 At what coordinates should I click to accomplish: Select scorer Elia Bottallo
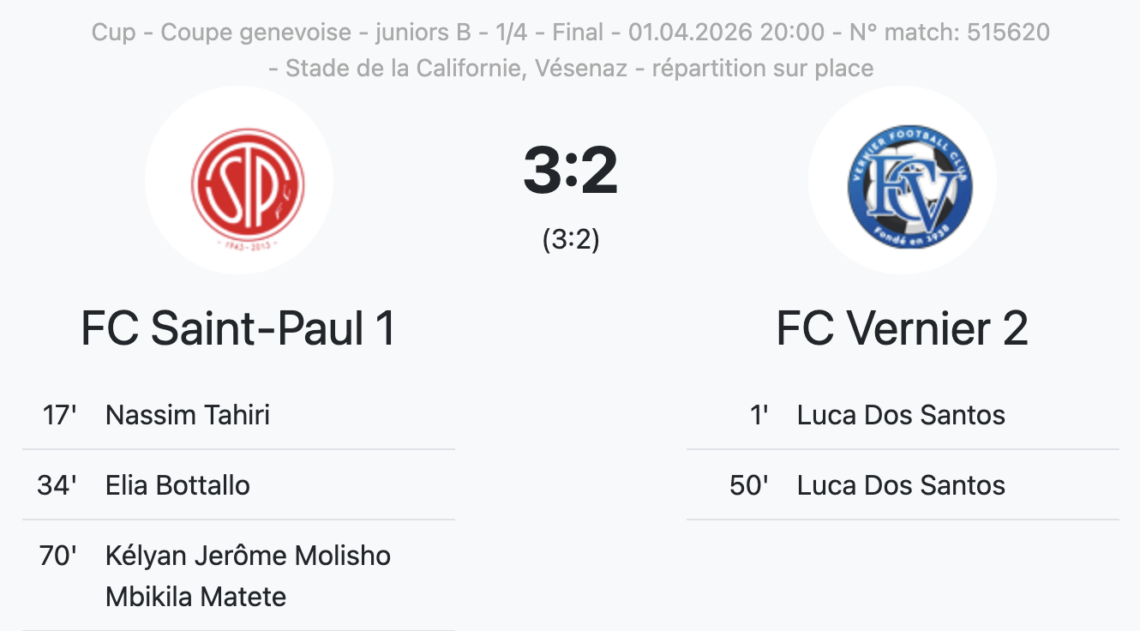coord(177,485)
